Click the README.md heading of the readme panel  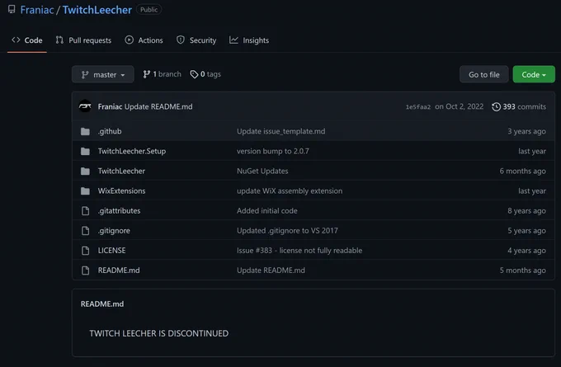(x=102, y=304)
